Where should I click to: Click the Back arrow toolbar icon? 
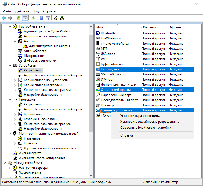[x=4, y=18]
